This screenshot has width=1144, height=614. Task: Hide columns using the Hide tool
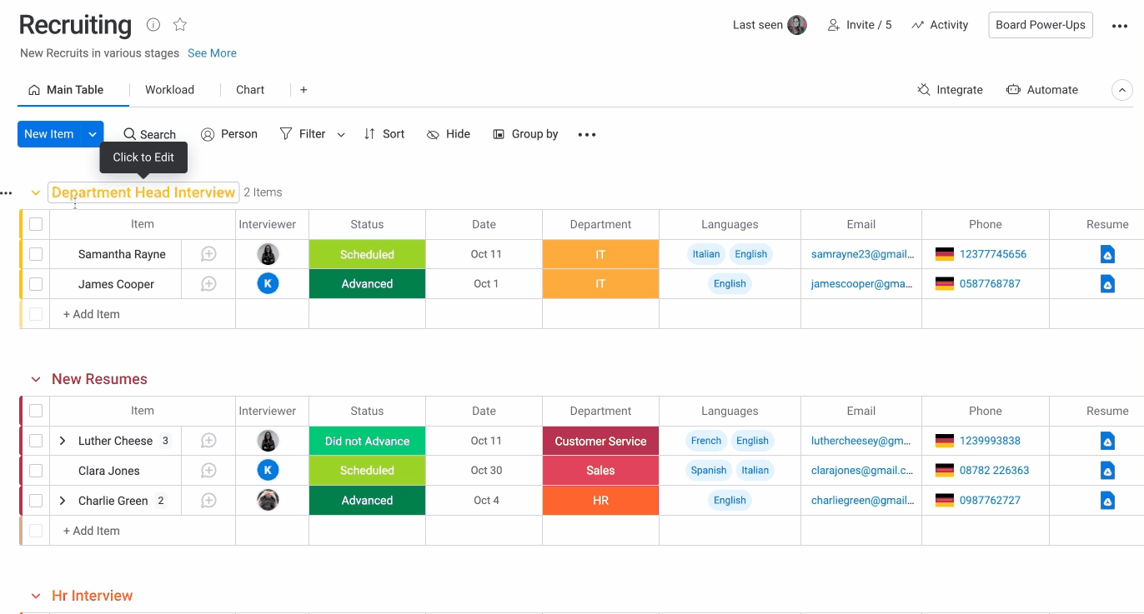click(x=449, y=134)
